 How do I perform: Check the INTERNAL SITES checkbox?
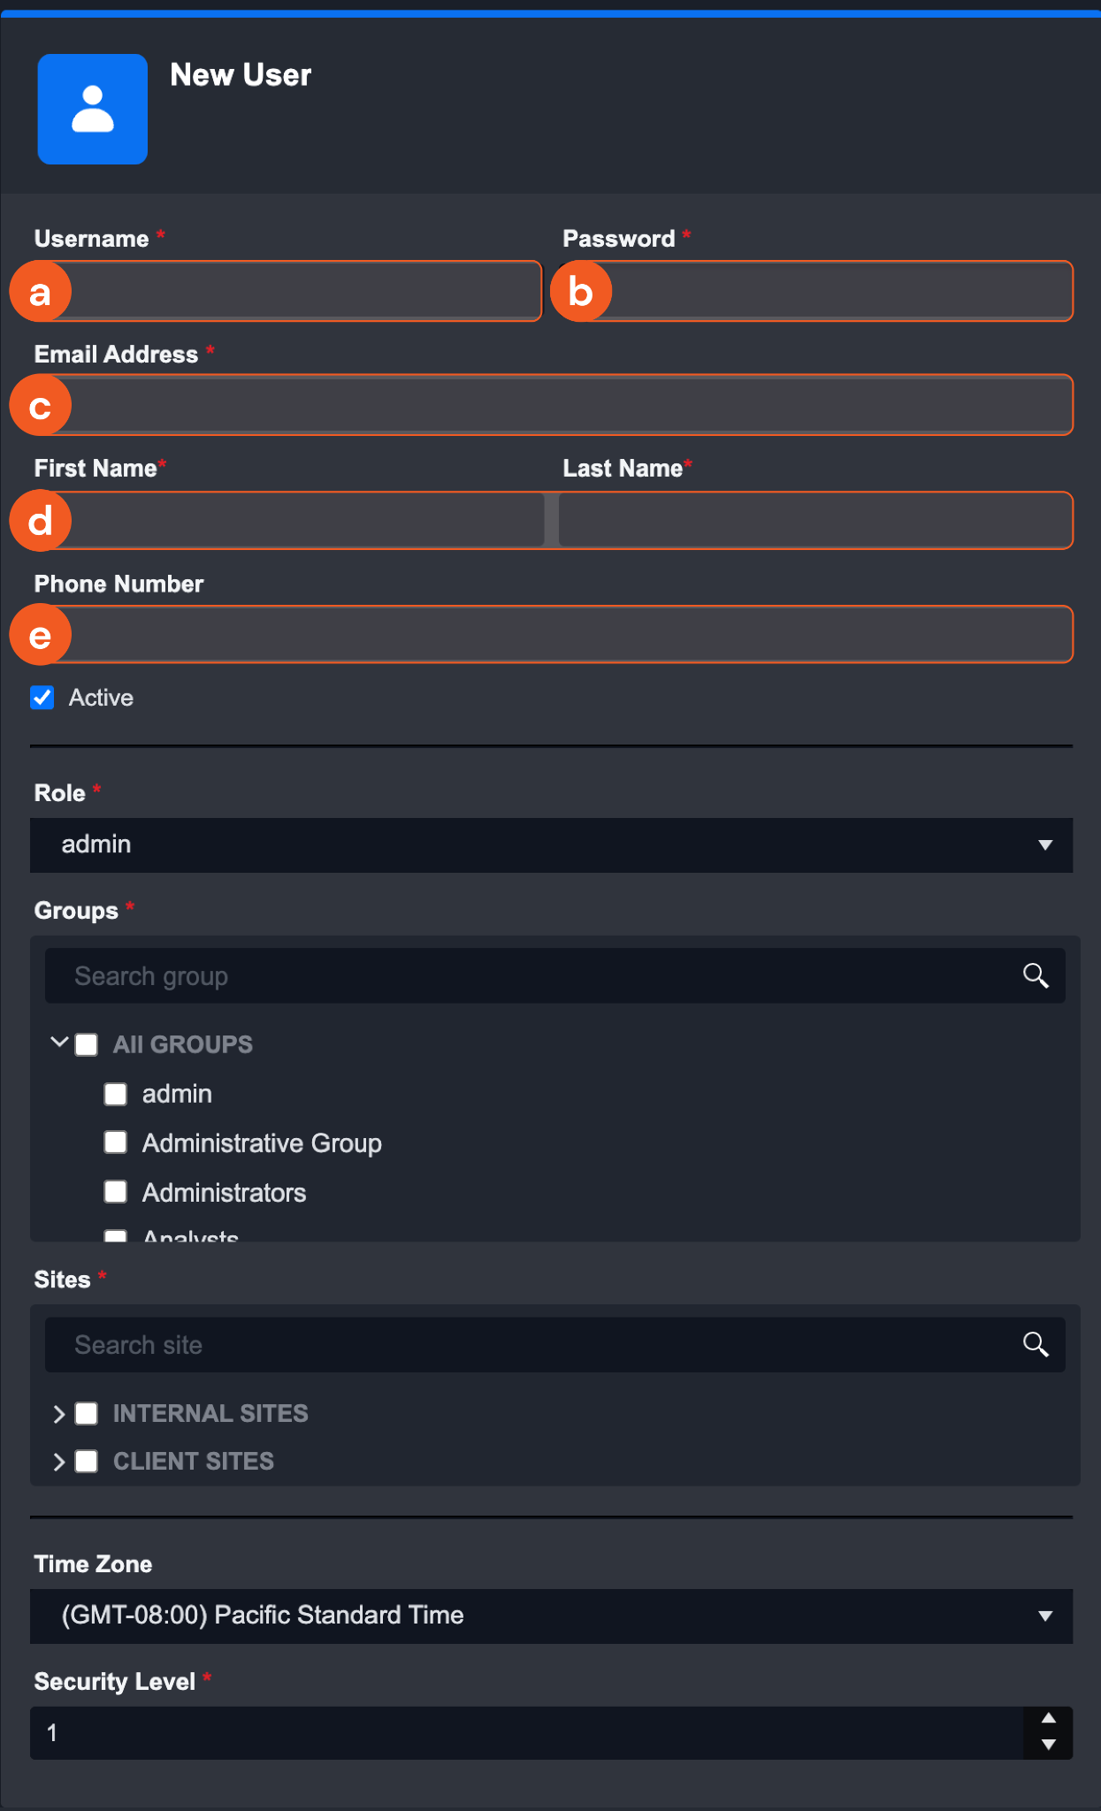[87, 1413]
